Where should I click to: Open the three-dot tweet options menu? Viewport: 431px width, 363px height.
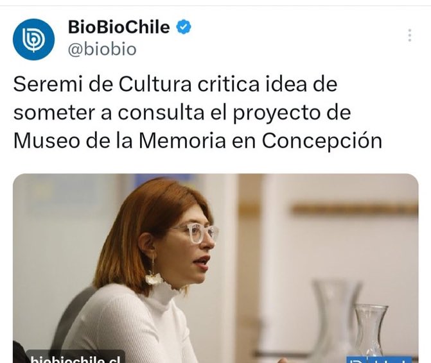[x=410, y=35]
